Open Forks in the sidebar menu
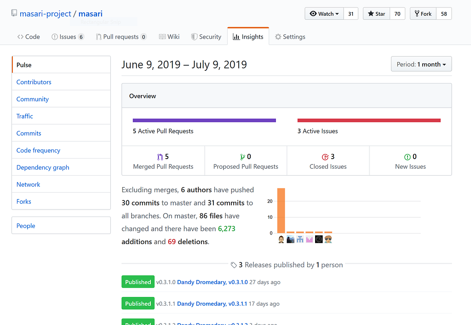The height and width of the screenshot is (325, 471). pos(61,201)
